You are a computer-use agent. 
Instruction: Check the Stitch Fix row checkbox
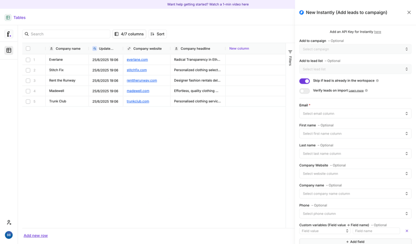point(28,70)
